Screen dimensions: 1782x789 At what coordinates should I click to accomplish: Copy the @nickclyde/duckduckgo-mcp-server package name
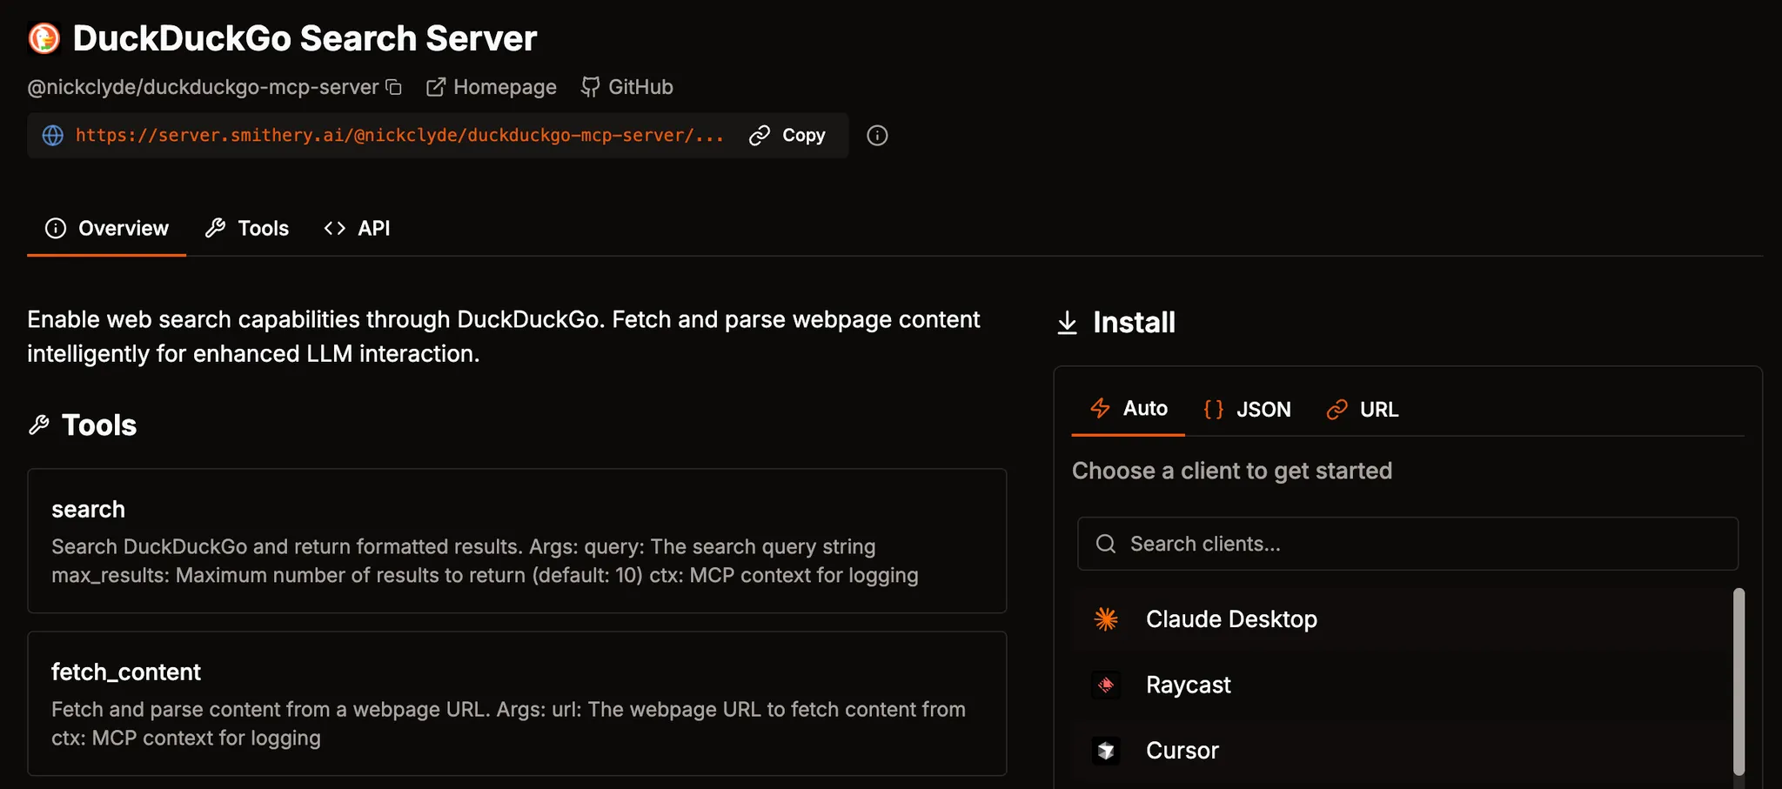pyautogui.click(x=394, y=87)
